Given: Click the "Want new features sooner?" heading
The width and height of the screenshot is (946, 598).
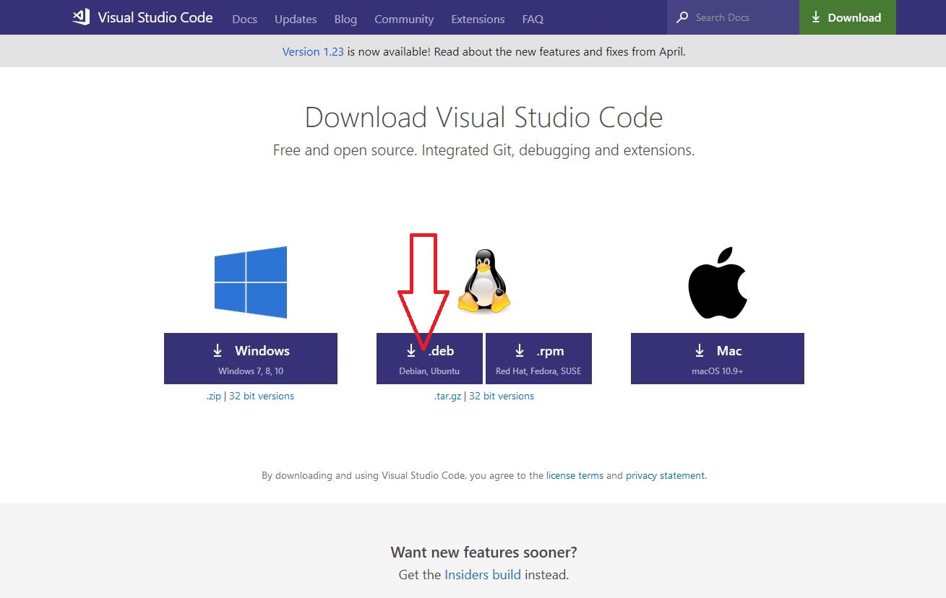Looking at the screenshot, I should [483, 552].
